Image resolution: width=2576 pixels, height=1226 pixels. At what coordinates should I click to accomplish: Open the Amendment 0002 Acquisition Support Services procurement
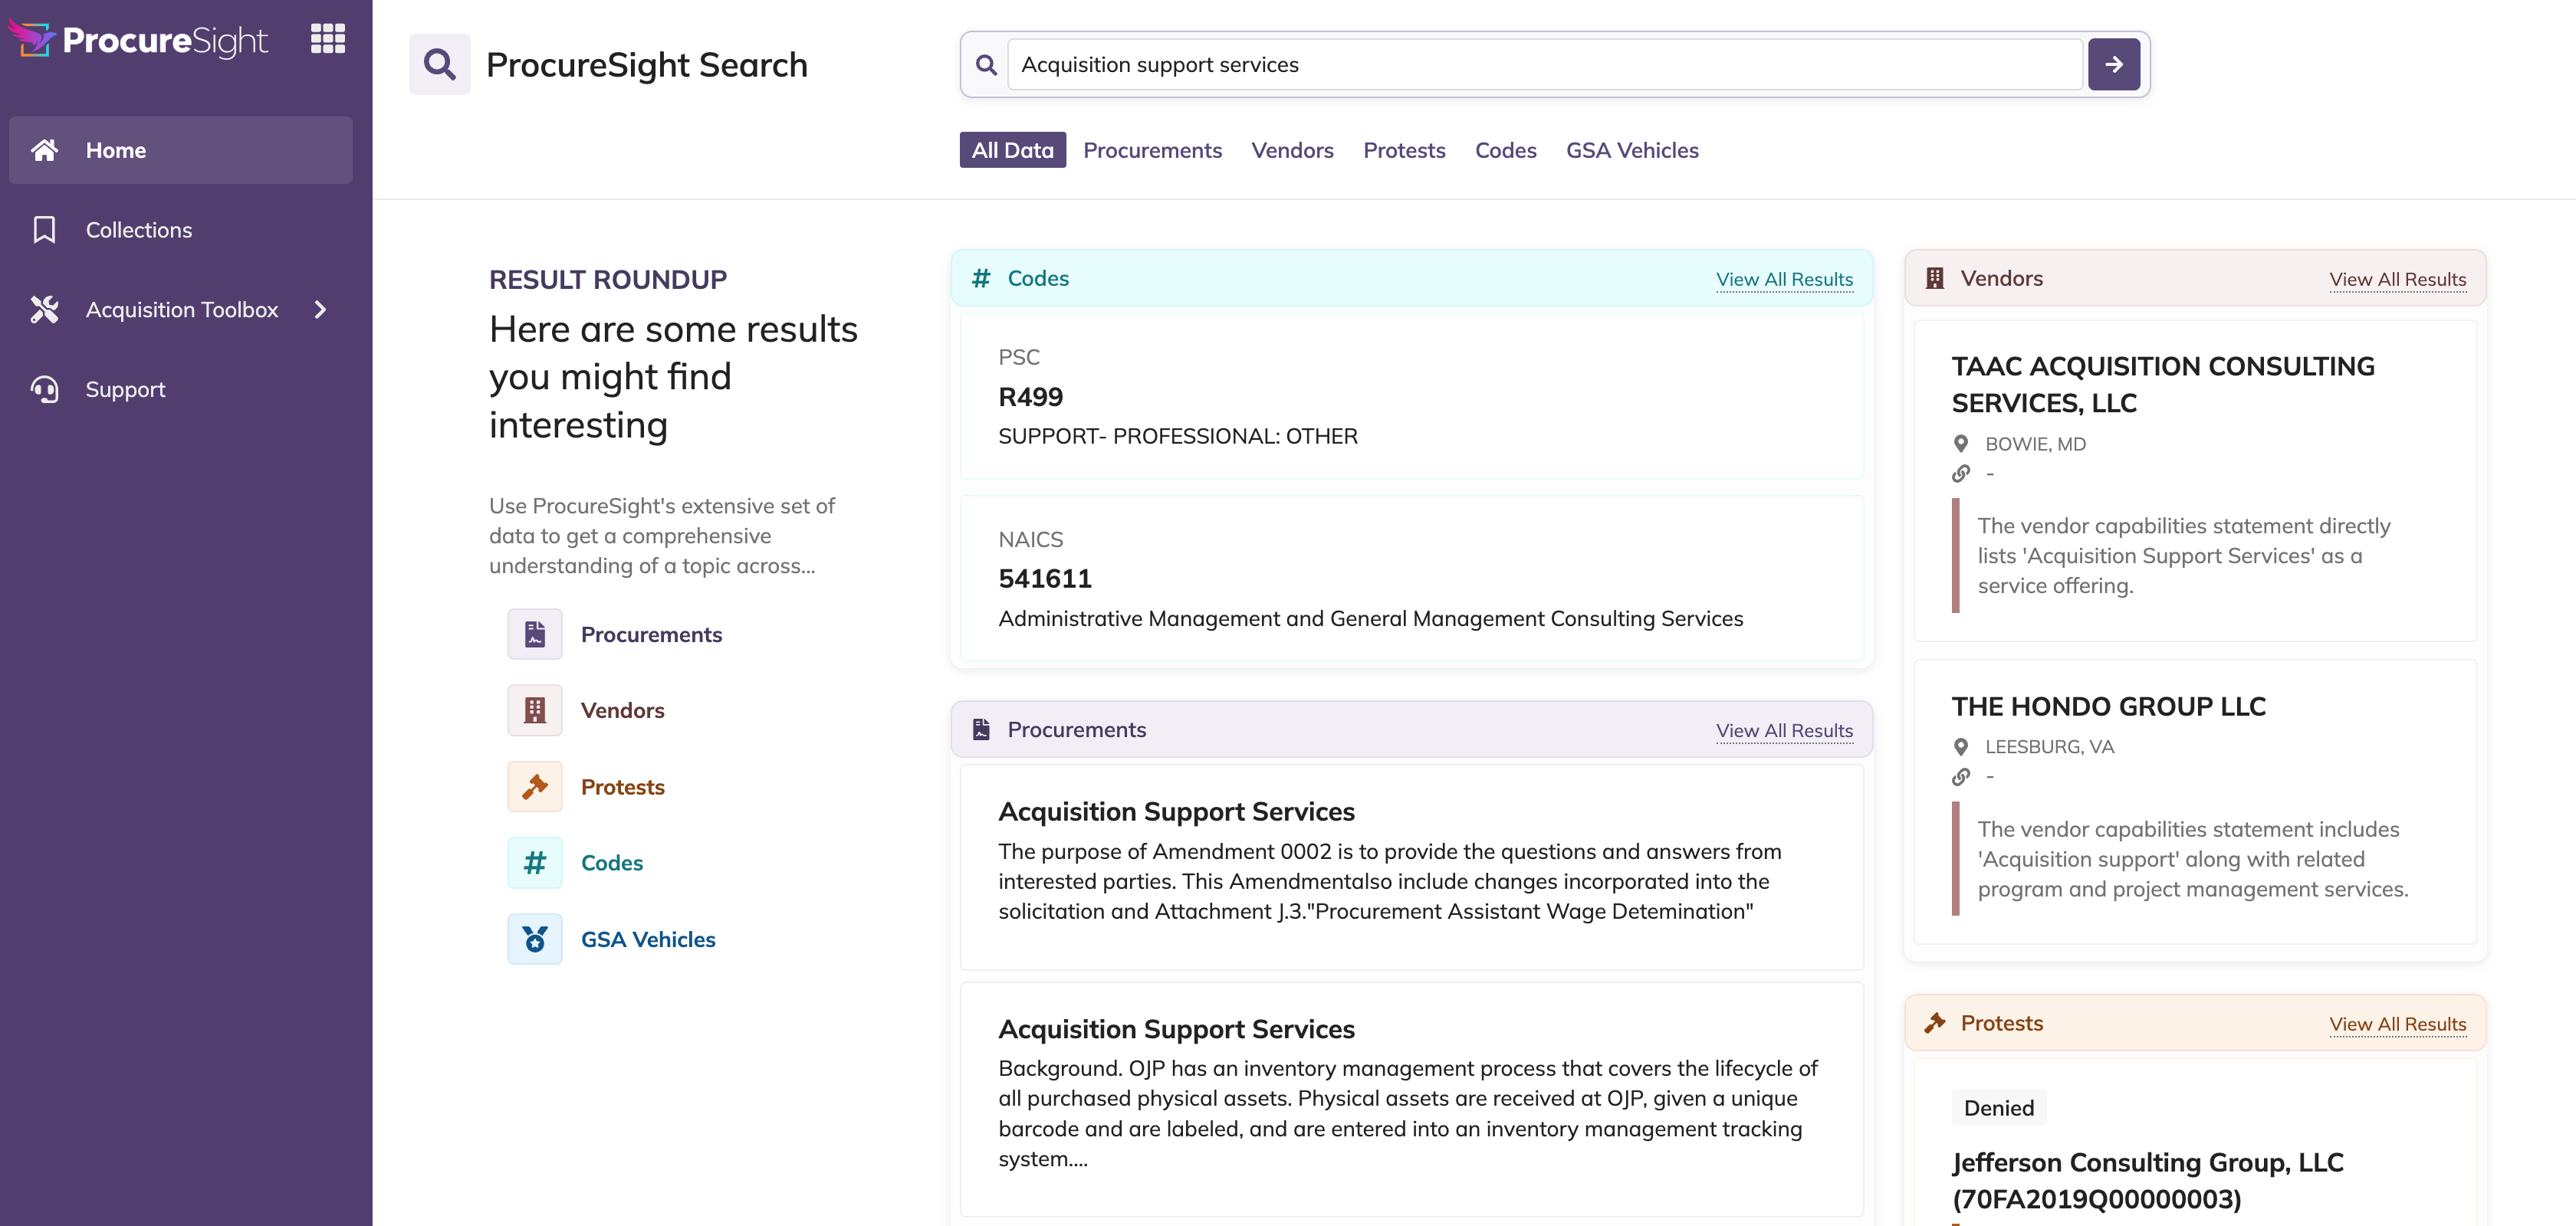pos(1411,867)
